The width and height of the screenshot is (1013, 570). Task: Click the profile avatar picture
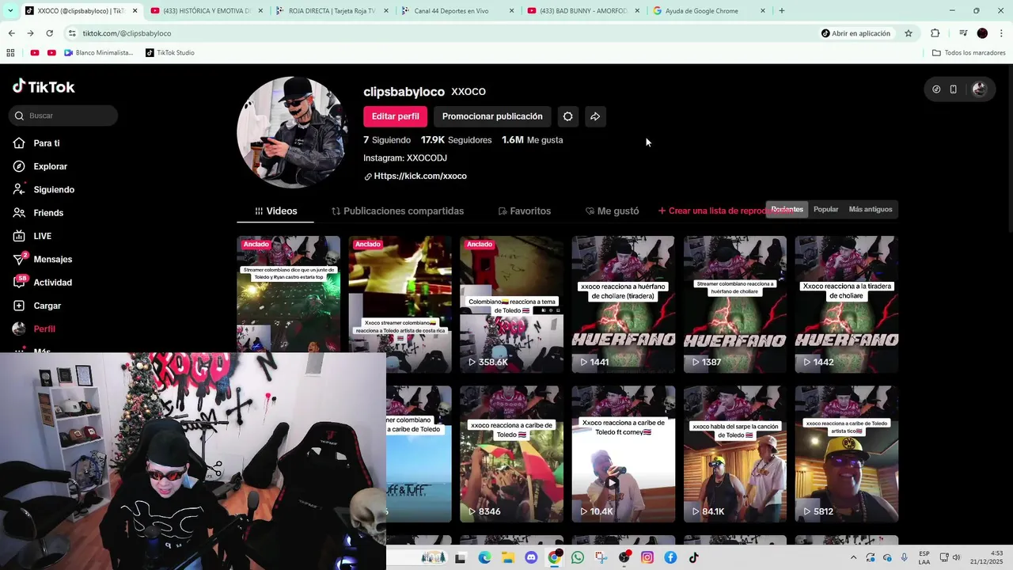tap(292, 132)
